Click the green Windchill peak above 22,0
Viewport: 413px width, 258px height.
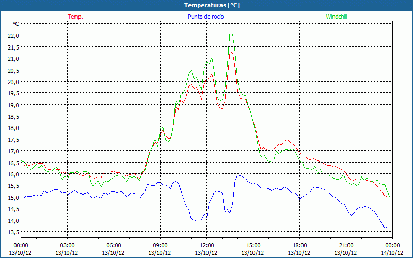pos(230,31)
